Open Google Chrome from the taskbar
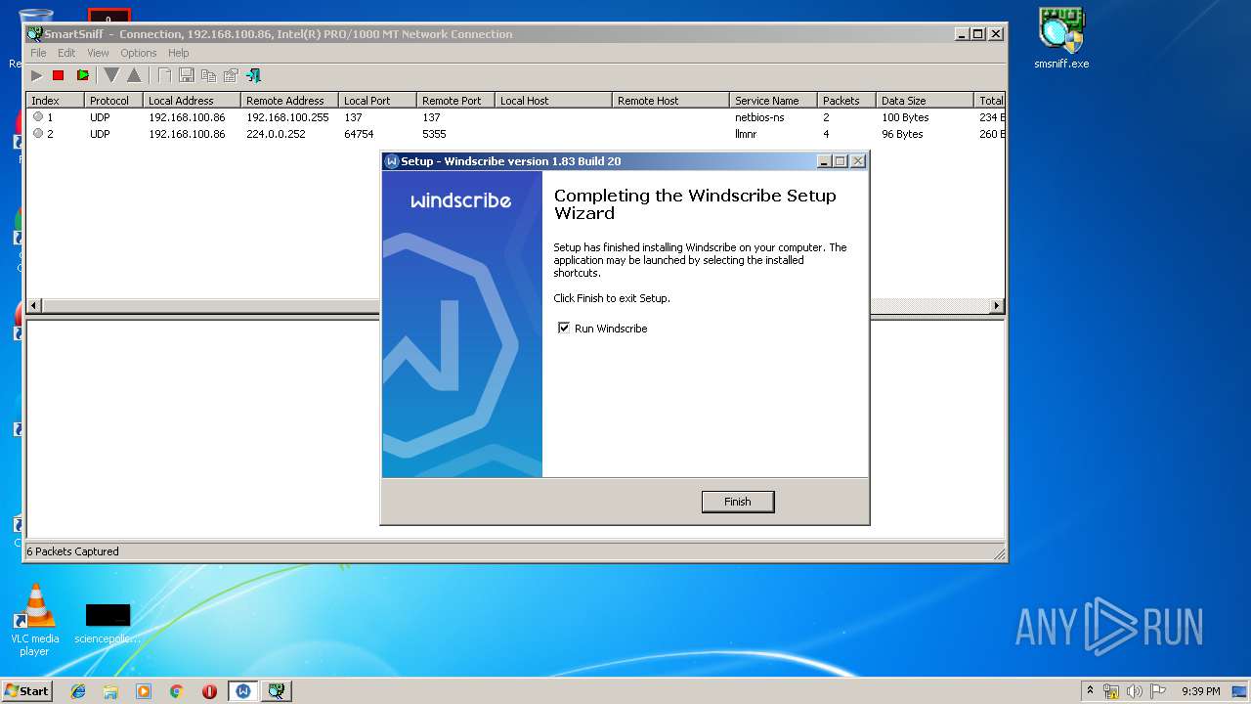1251x704 pixels. [x=176, y=691]
